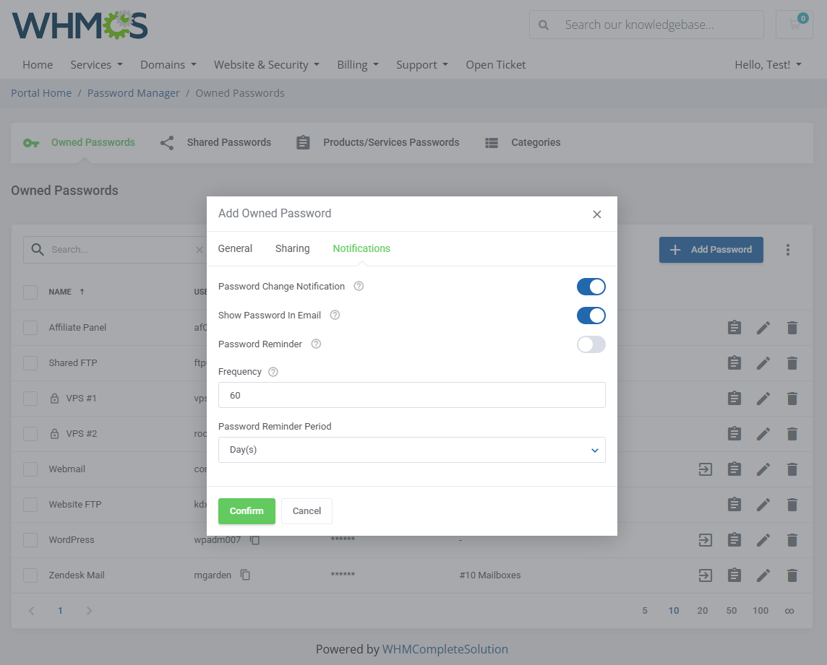
Task: Click into the Frequency input field
Action: tap(411, 395)
